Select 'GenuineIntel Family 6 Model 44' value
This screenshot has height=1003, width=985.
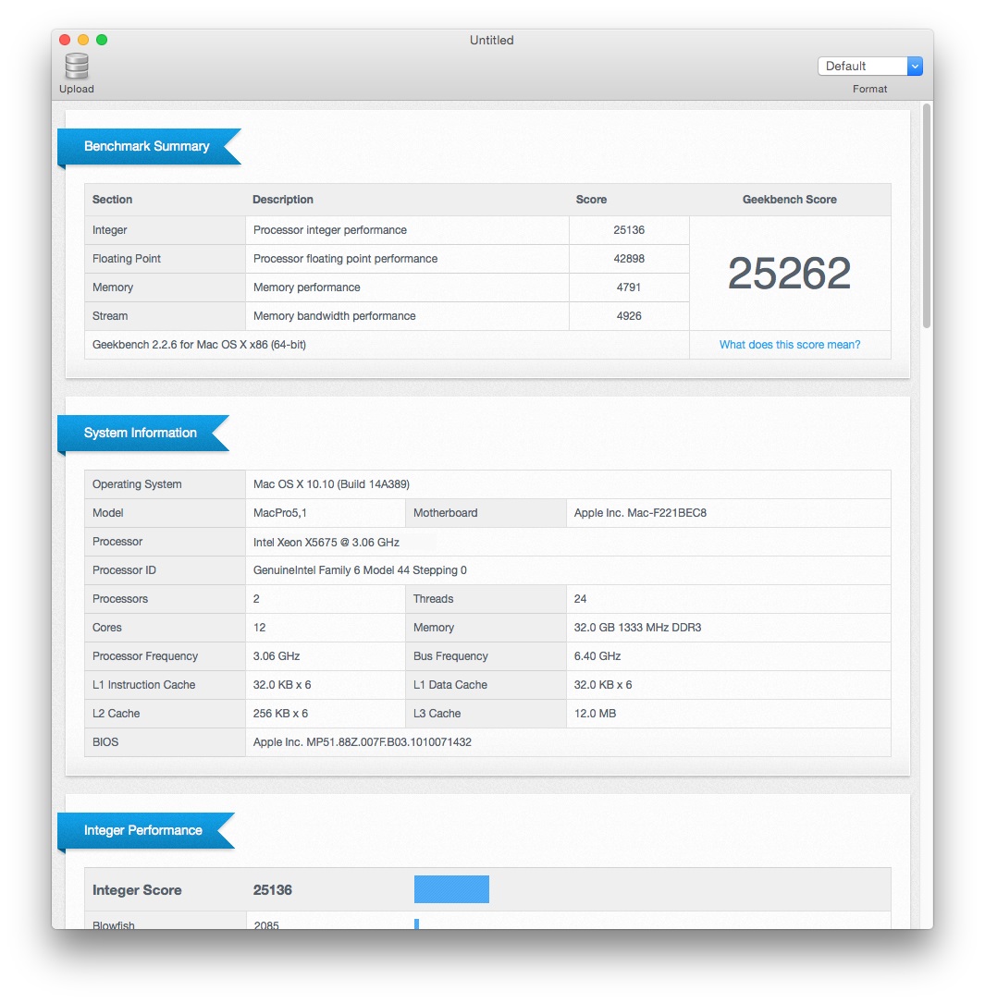pos(360,570)
